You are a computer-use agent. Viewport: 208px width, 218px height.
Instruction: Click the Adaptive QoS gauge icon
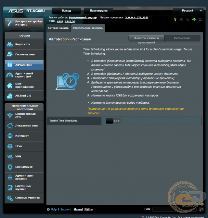tap(10, 75)
